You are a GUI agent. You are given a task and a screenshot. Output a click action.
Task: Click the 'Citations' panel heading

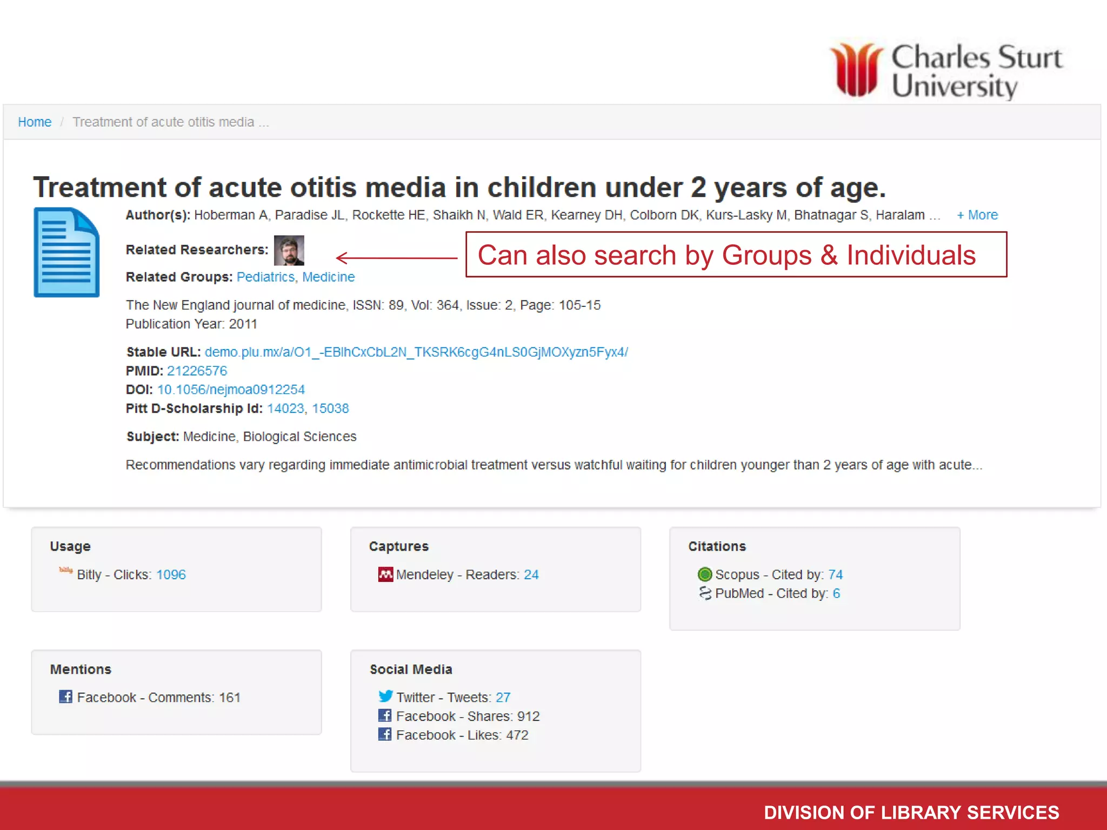pyautogui.click(x=717, y=546)
